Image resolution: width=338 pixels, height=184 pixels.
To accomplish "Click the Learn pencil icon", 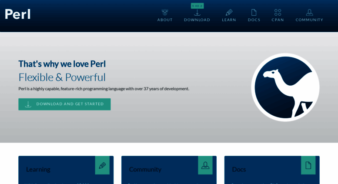I will click(229, 12).
